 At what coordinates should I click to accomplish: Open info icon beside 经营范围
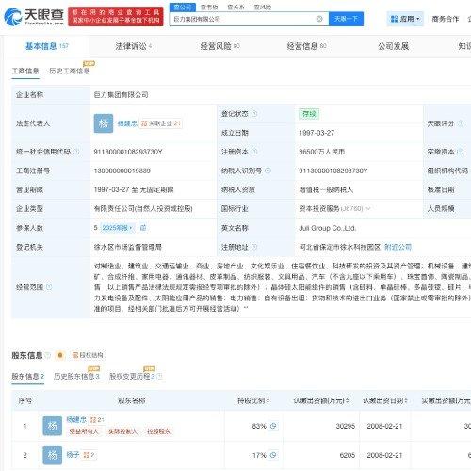tap(49, 287)
